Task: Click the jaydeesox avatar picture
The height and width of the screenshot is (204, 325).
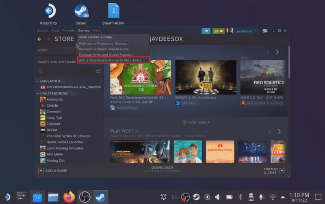Action: click(230, 31)
